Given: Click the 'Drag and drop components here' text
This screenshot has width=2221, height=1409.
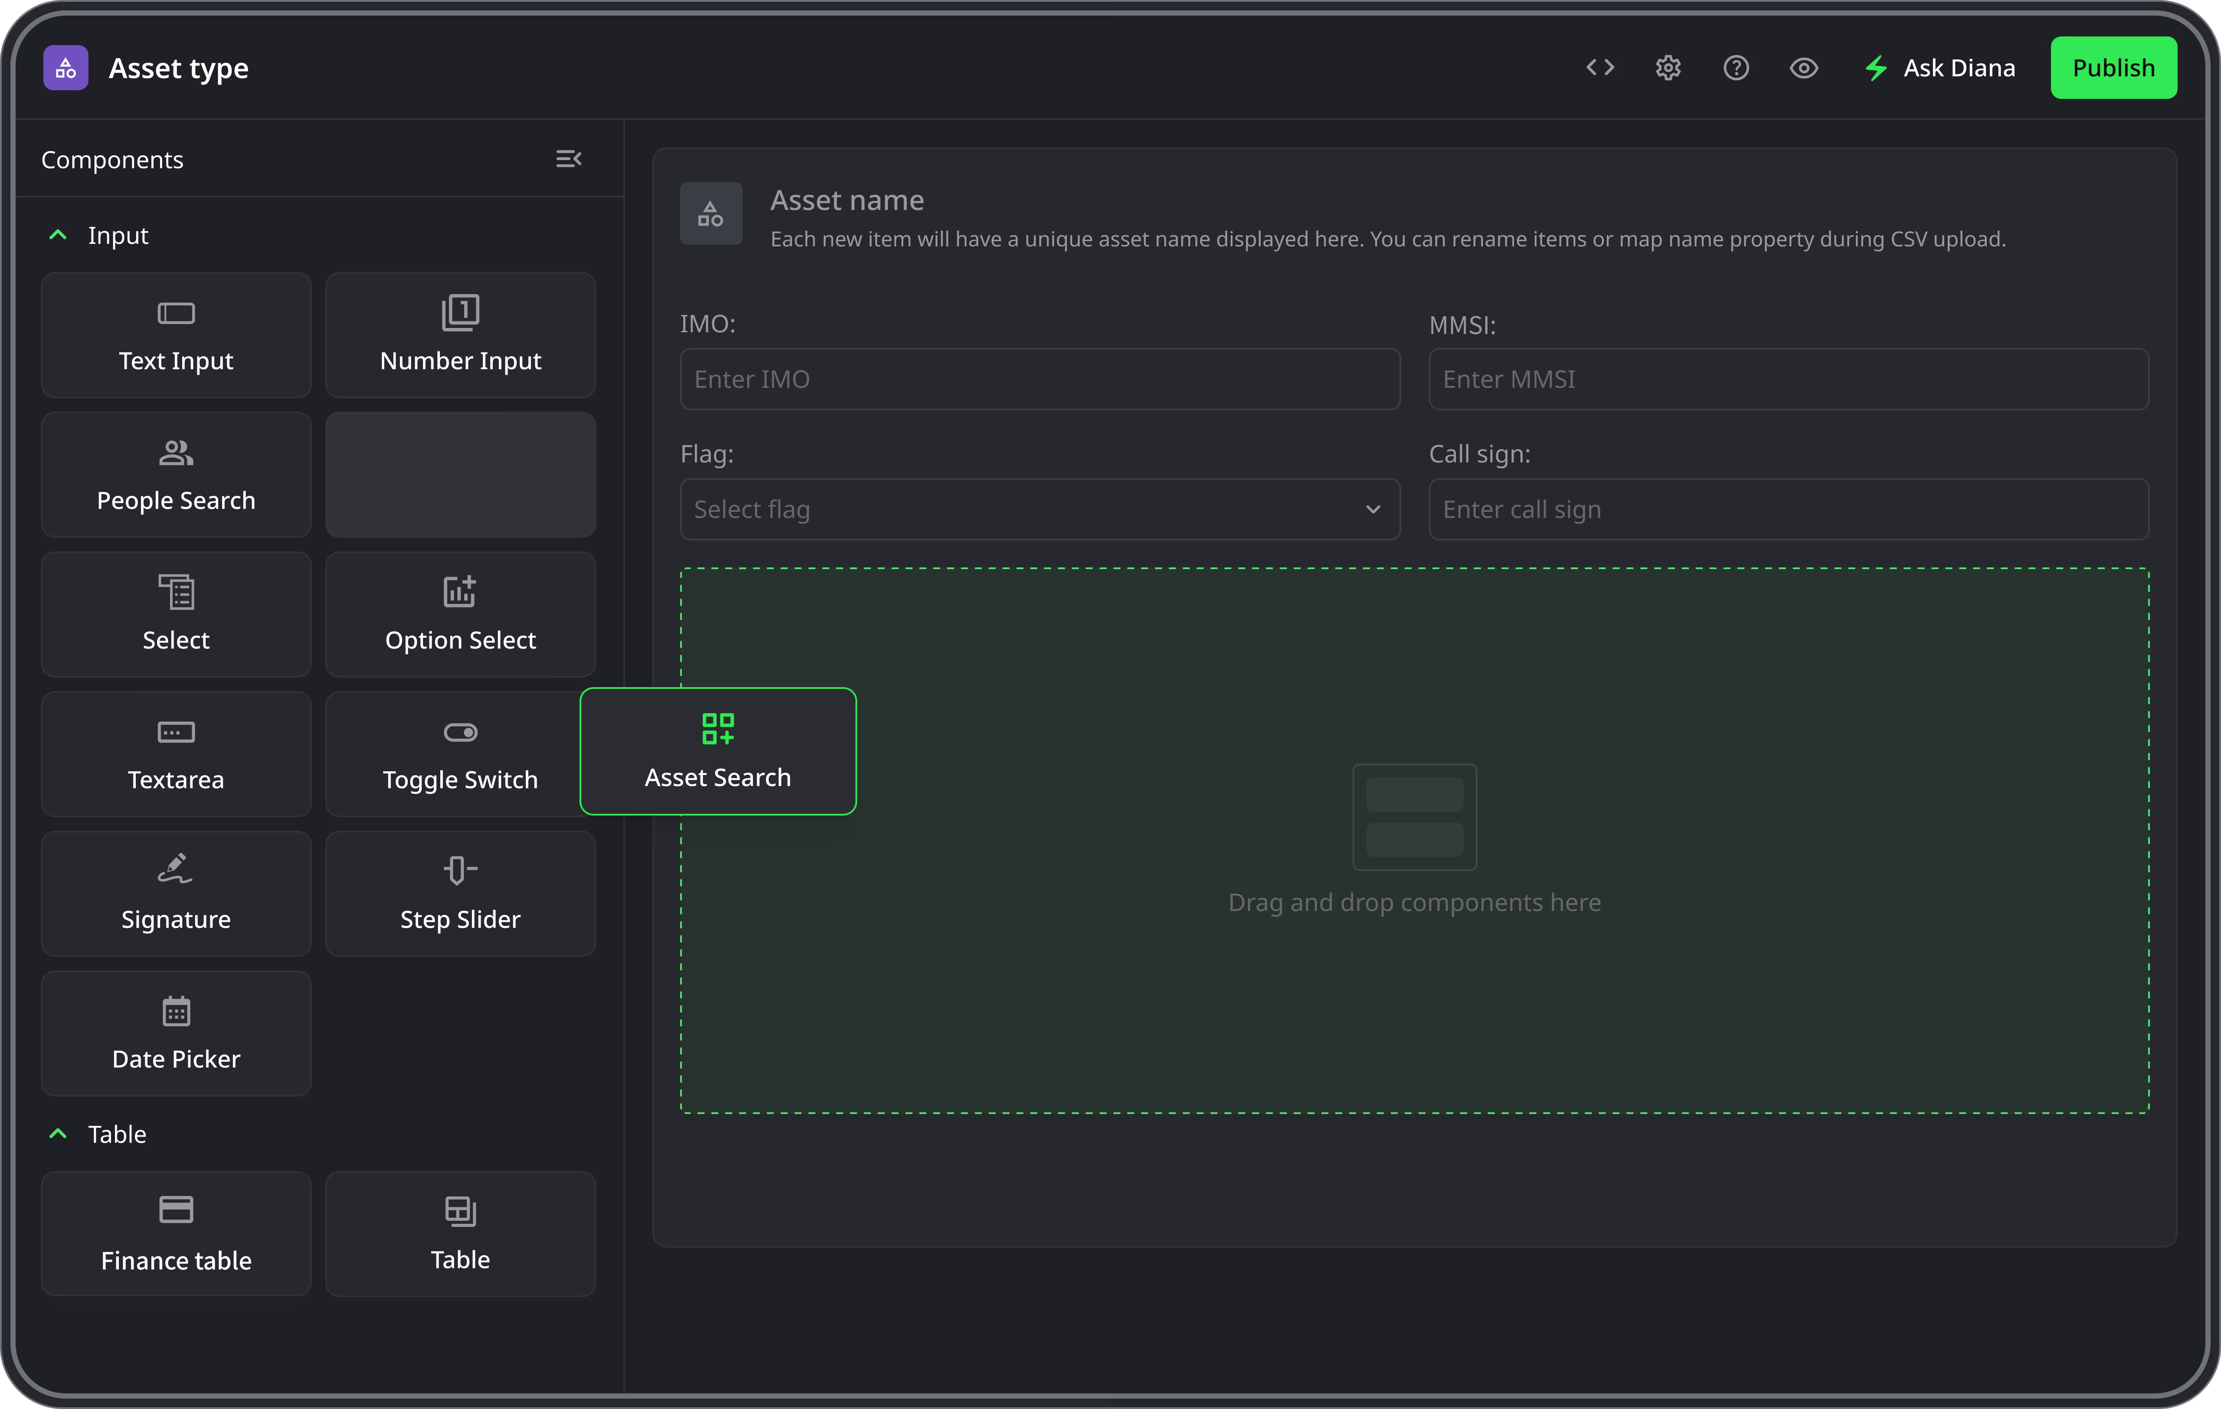Looking at the screenshot, I should pyautogui.click(x=1414, y=902).
